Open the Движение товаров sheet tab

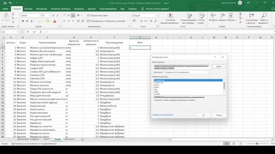pos(28,139)
